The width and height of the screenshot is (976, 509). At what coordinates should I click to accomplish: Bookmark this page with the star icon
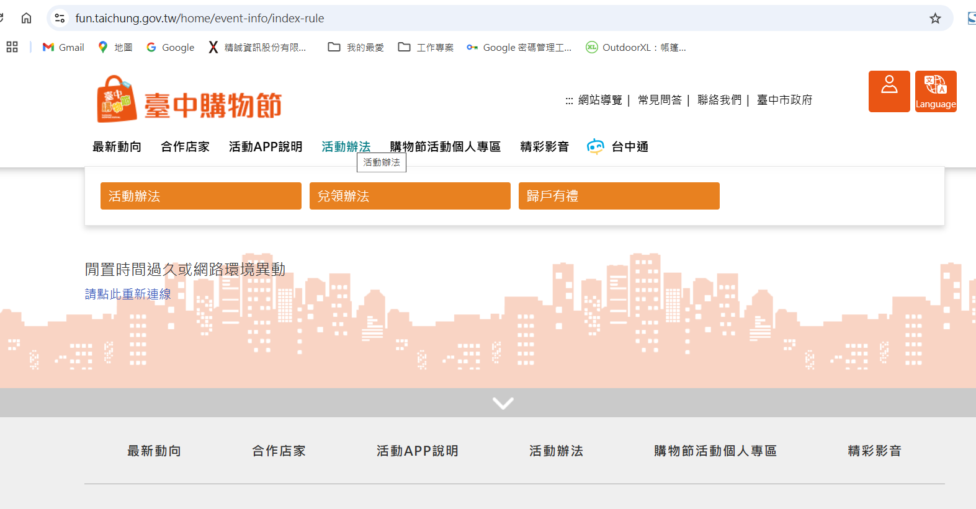pos(934,19)
